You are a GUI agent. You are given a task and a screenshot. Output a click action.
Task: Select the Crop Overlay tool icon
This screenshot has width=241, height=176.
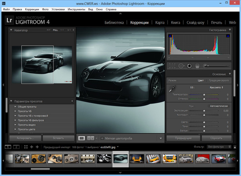click(173, 66)
